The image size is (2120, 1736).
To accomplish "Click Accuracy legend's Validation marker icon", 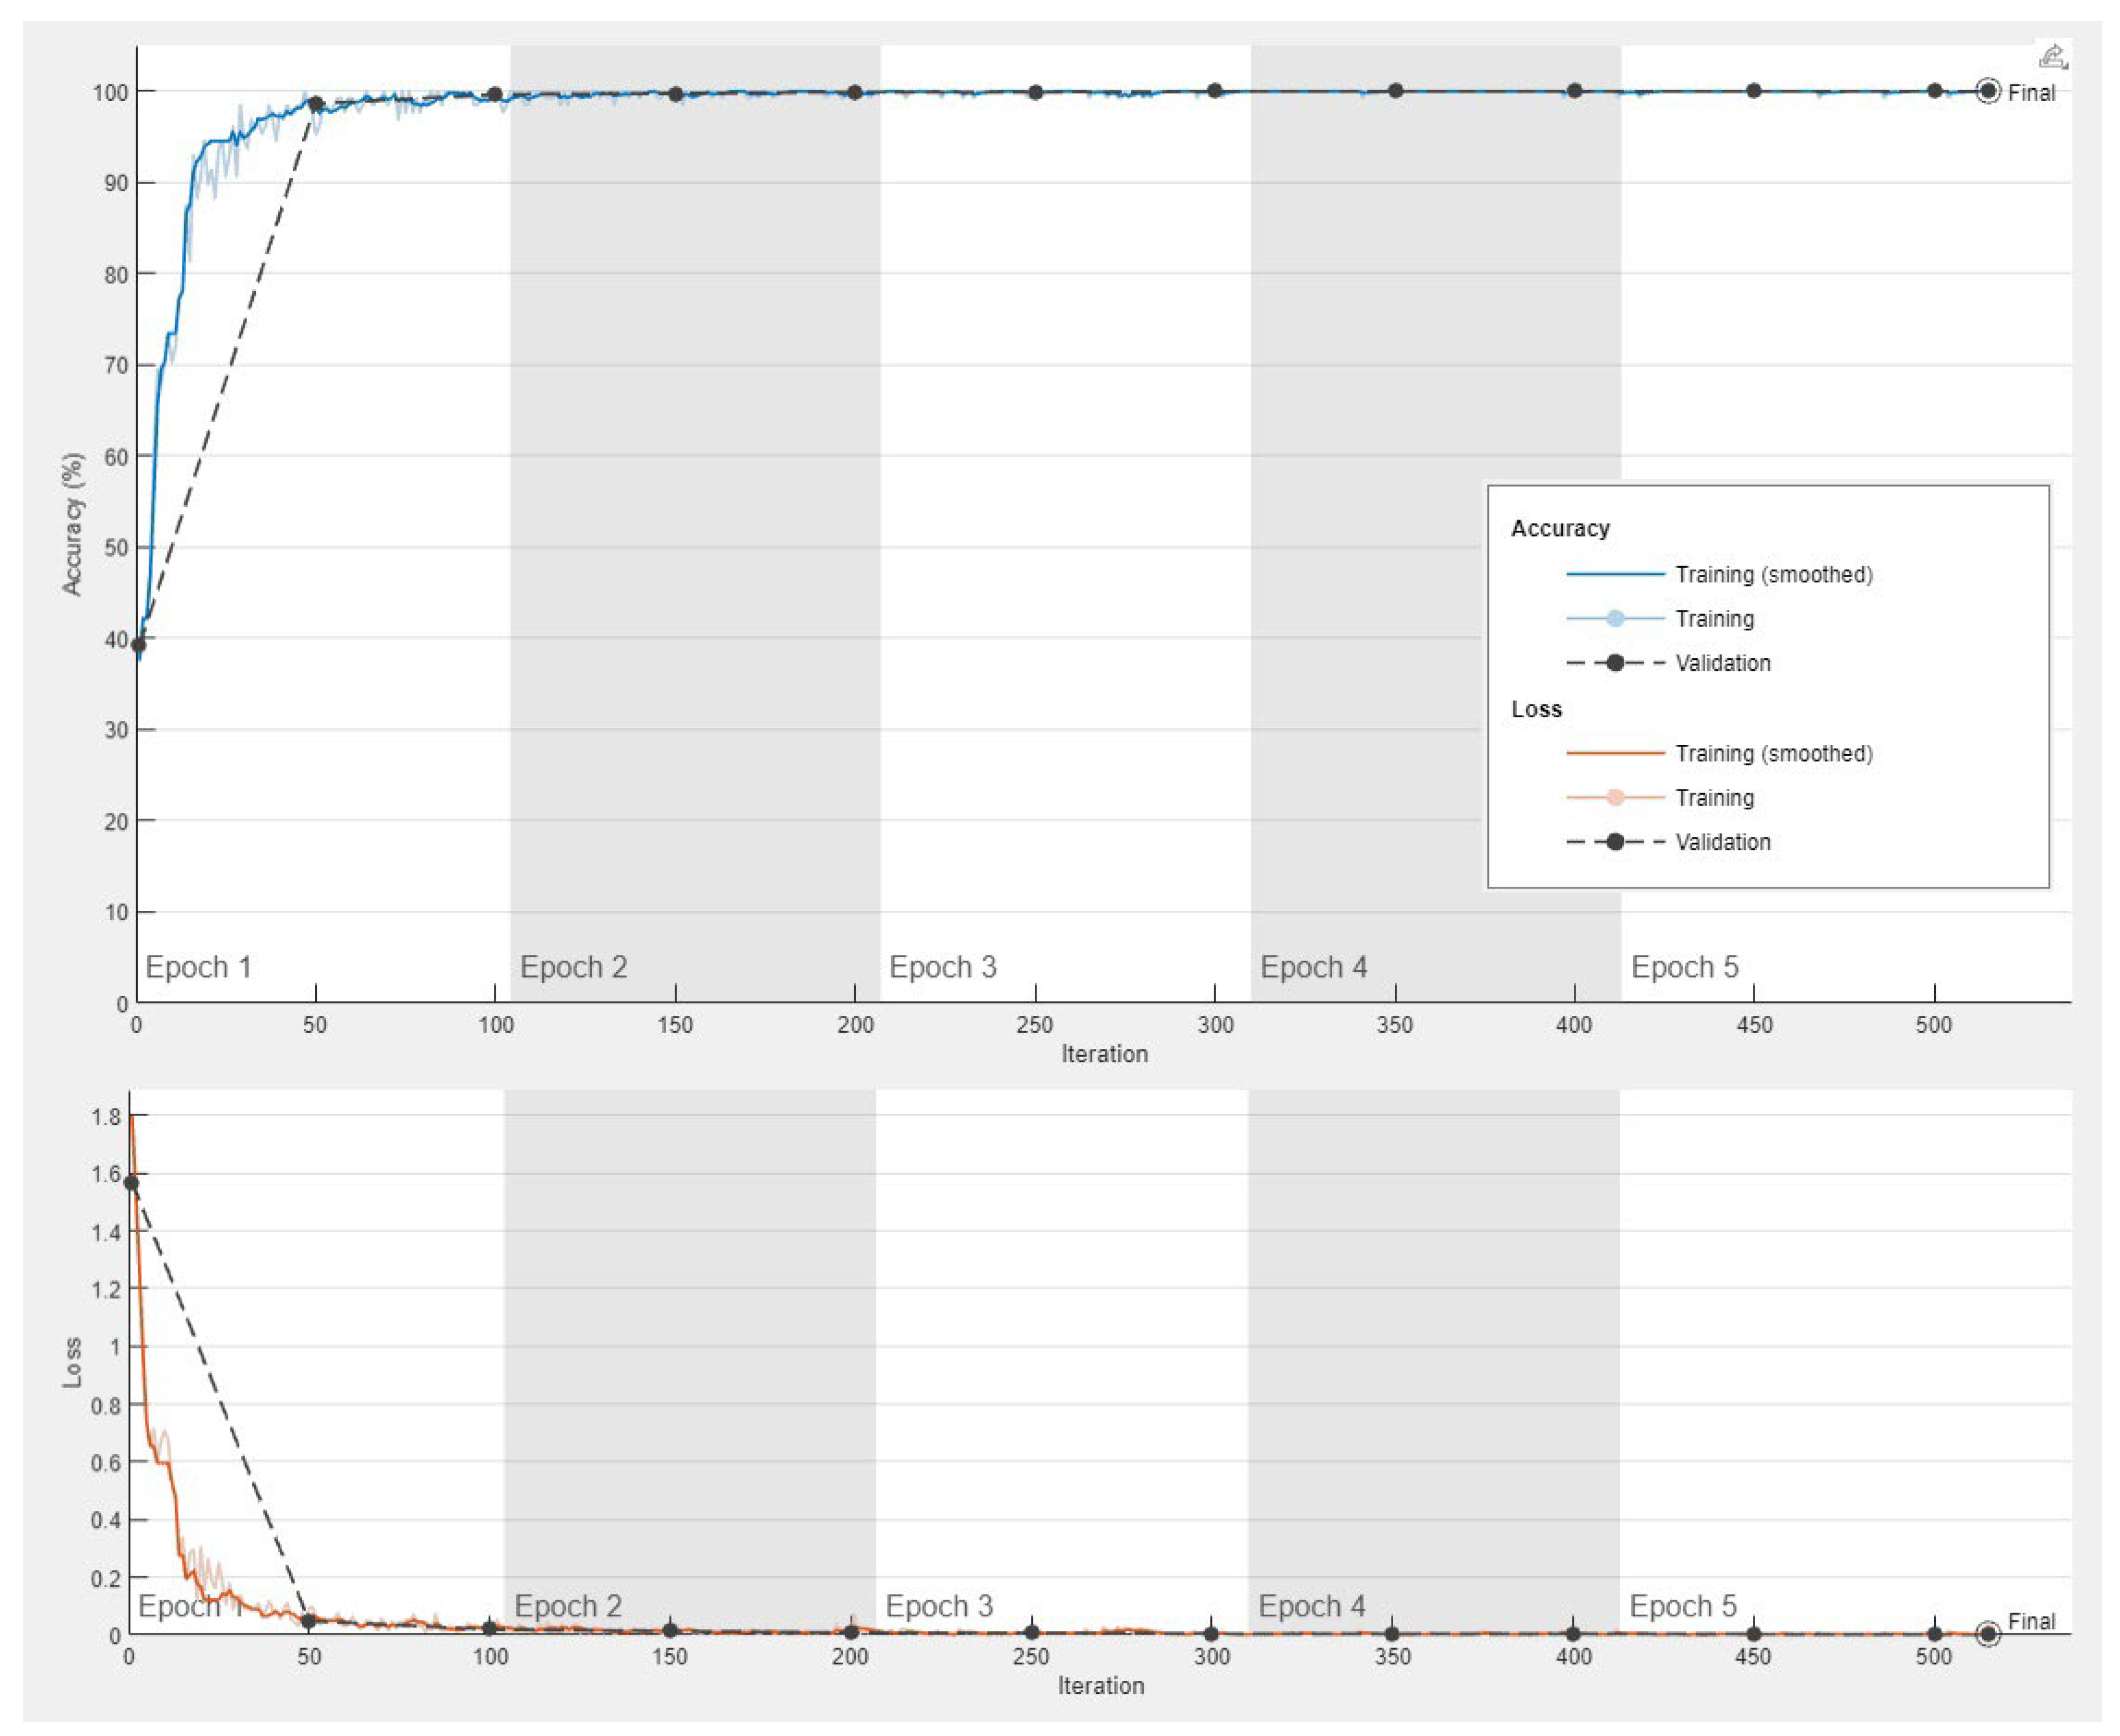I will coord(1614,662).
